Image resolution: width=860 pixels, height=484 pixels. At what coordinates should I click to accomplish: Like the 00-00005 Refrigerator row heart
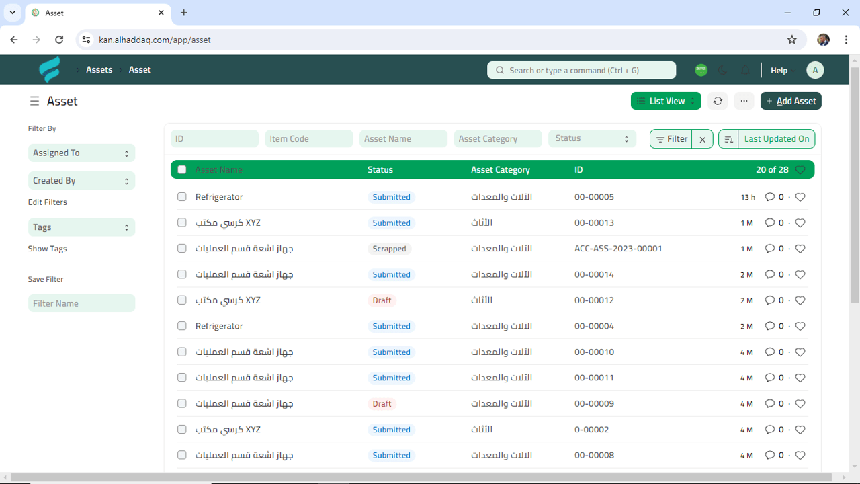800,197
